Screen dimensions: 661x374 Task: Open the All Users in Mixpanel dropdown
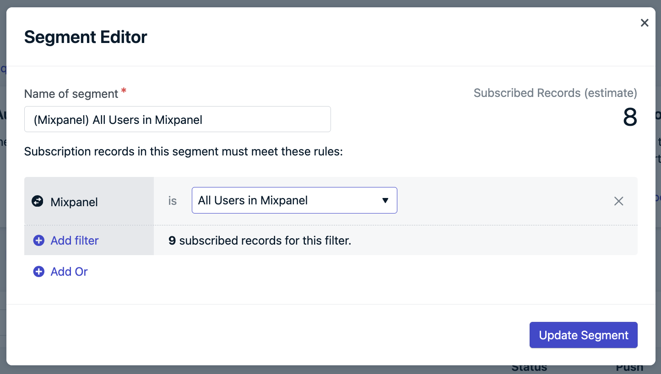(294, 200)
